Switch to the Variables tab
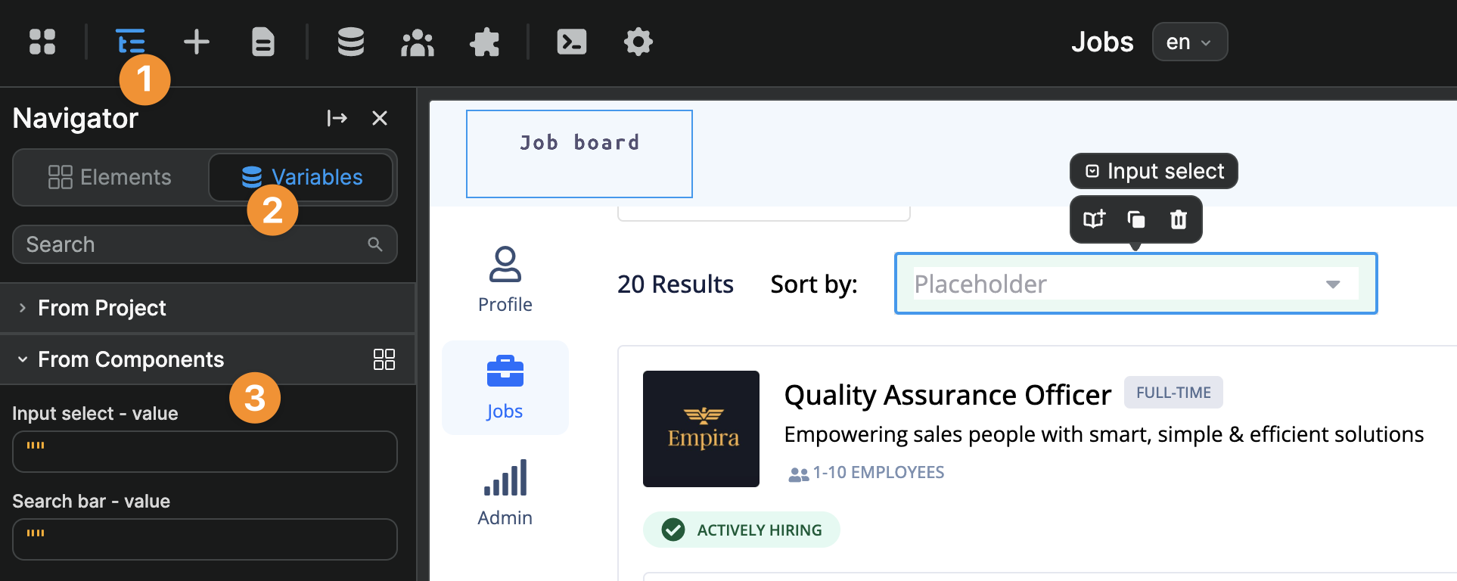 tap(301, 177)
